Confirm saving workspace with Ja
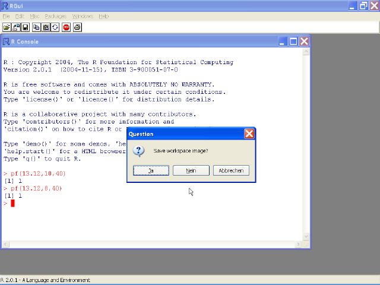 [151, 170]
